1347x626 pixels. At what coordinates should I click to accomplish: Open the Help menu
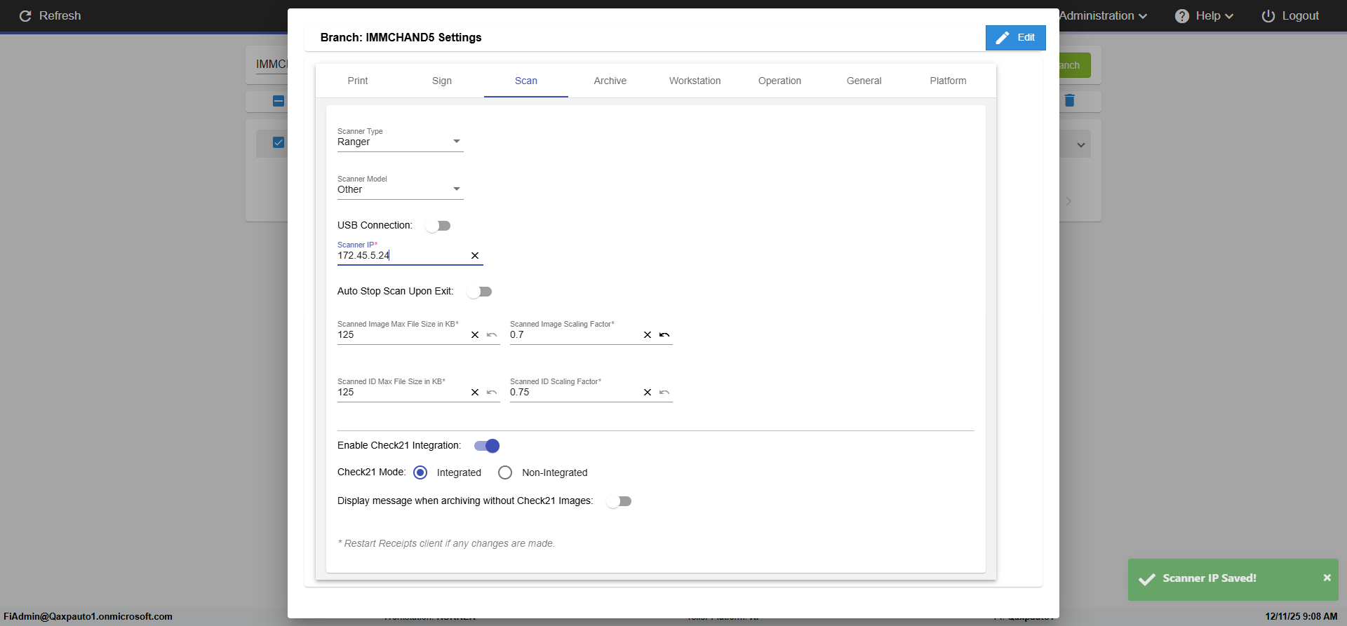click(x=1204, y=16)
